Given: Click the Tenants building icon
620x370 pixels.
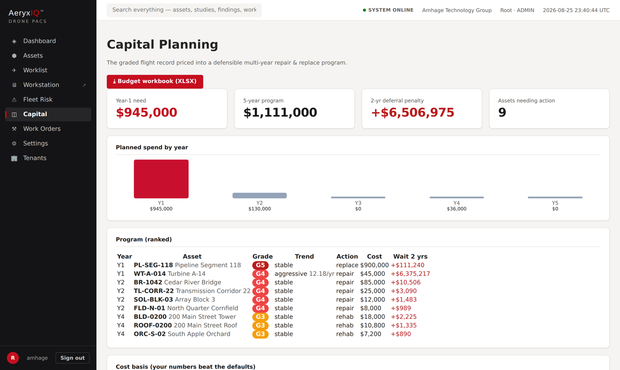Looking at the screenshot, I should pyautogui.click(x=14, y=158).
